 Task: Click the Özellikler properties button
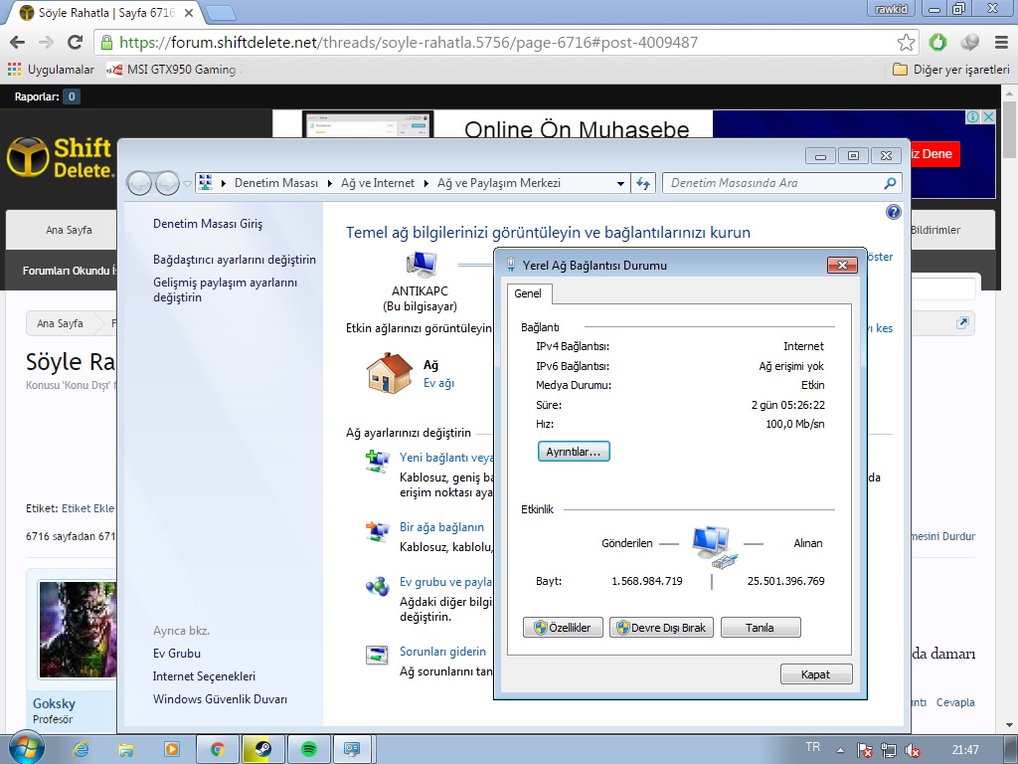click(563, 628)
